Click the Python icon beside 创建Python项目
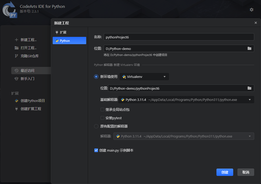 click(17, 101)
